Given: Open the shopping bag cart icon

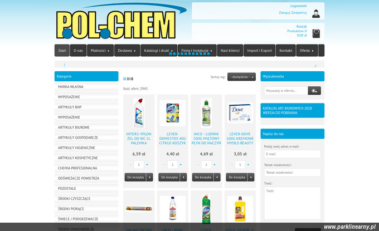Looking at the screenshot, I should (x=315, y=33).
